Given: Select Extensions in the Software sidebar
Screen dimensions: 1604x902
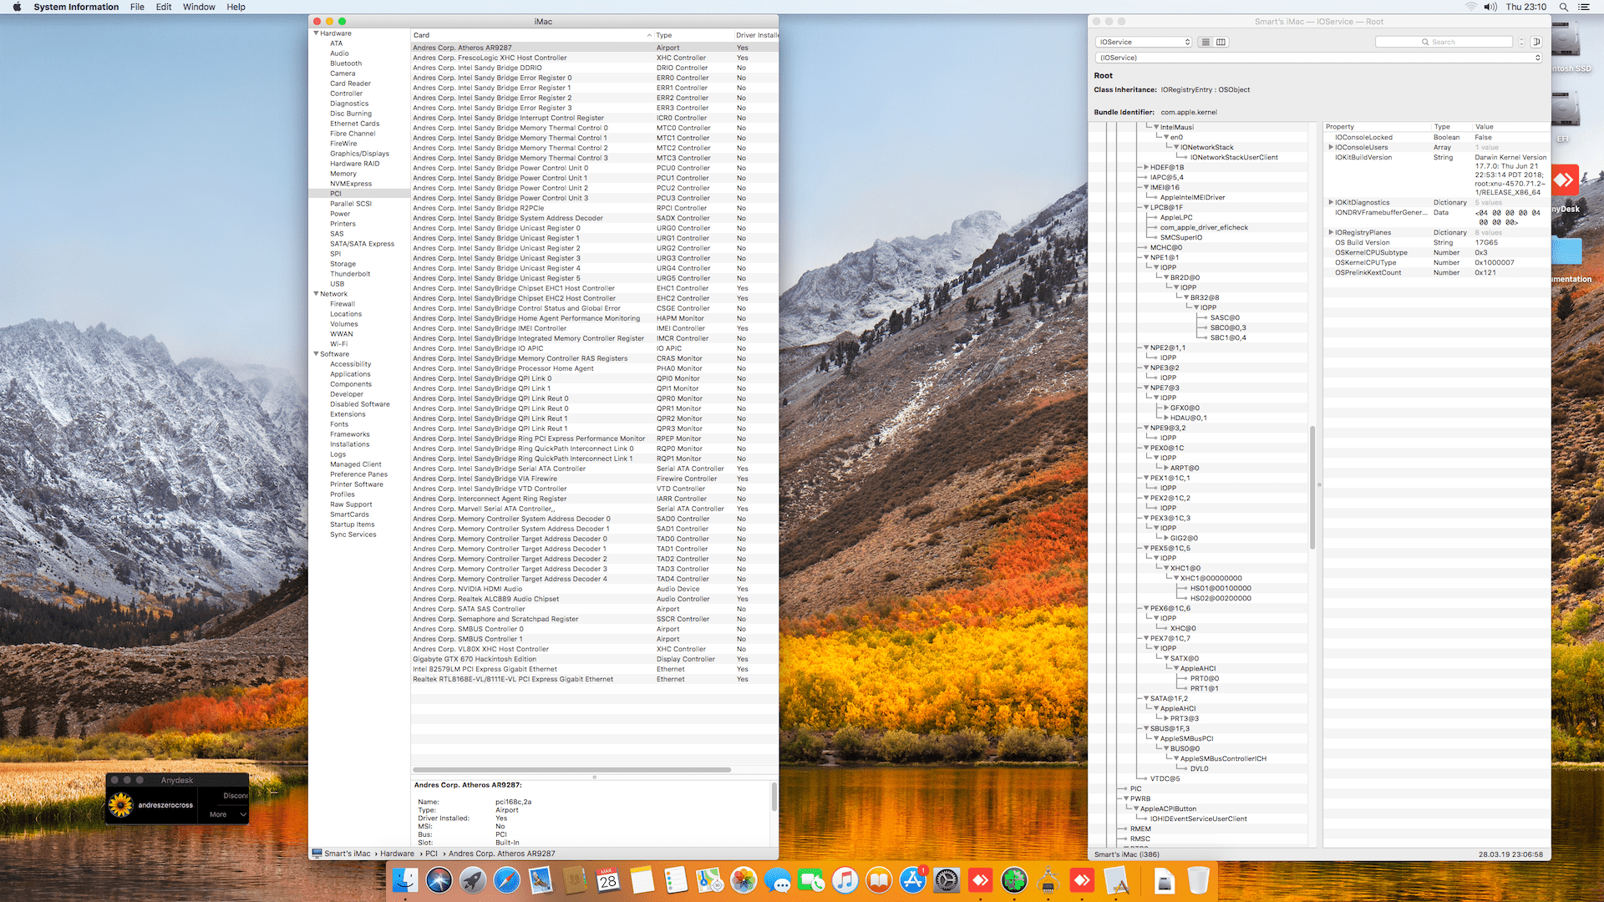Looking at the screenshot, I should (348, 414).
